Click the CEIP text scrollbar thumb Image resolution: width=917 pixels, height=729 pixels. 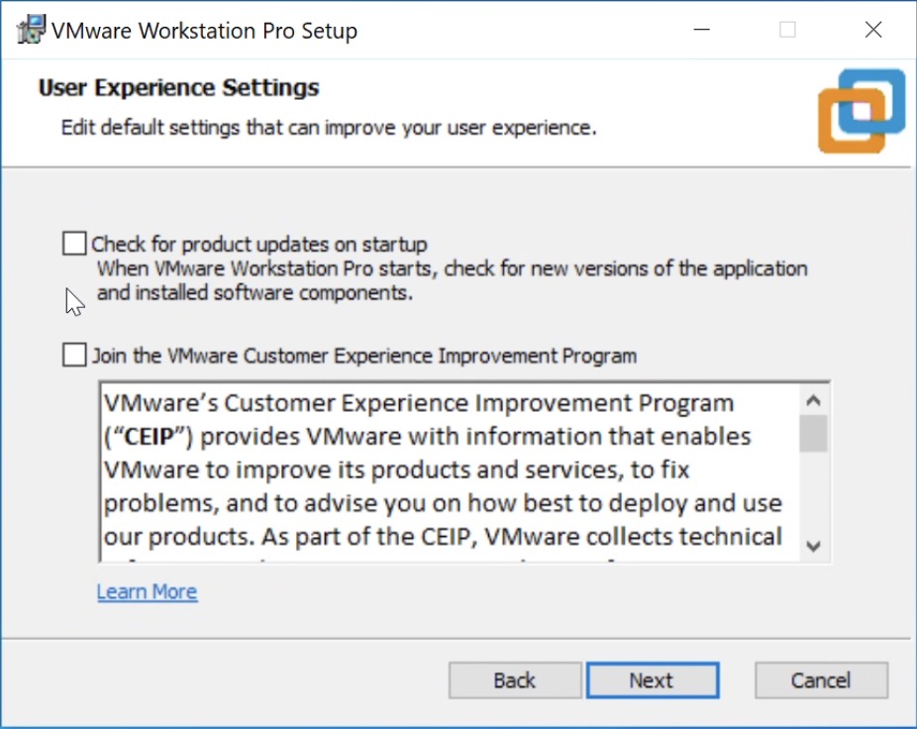[x=813, y=433]
